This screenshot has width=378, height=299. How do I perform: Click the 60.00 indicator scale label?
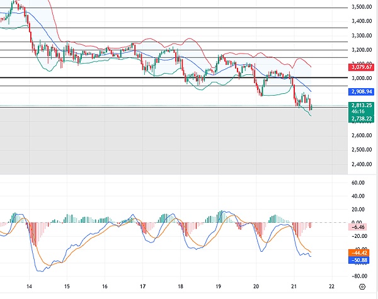(361, 183)
